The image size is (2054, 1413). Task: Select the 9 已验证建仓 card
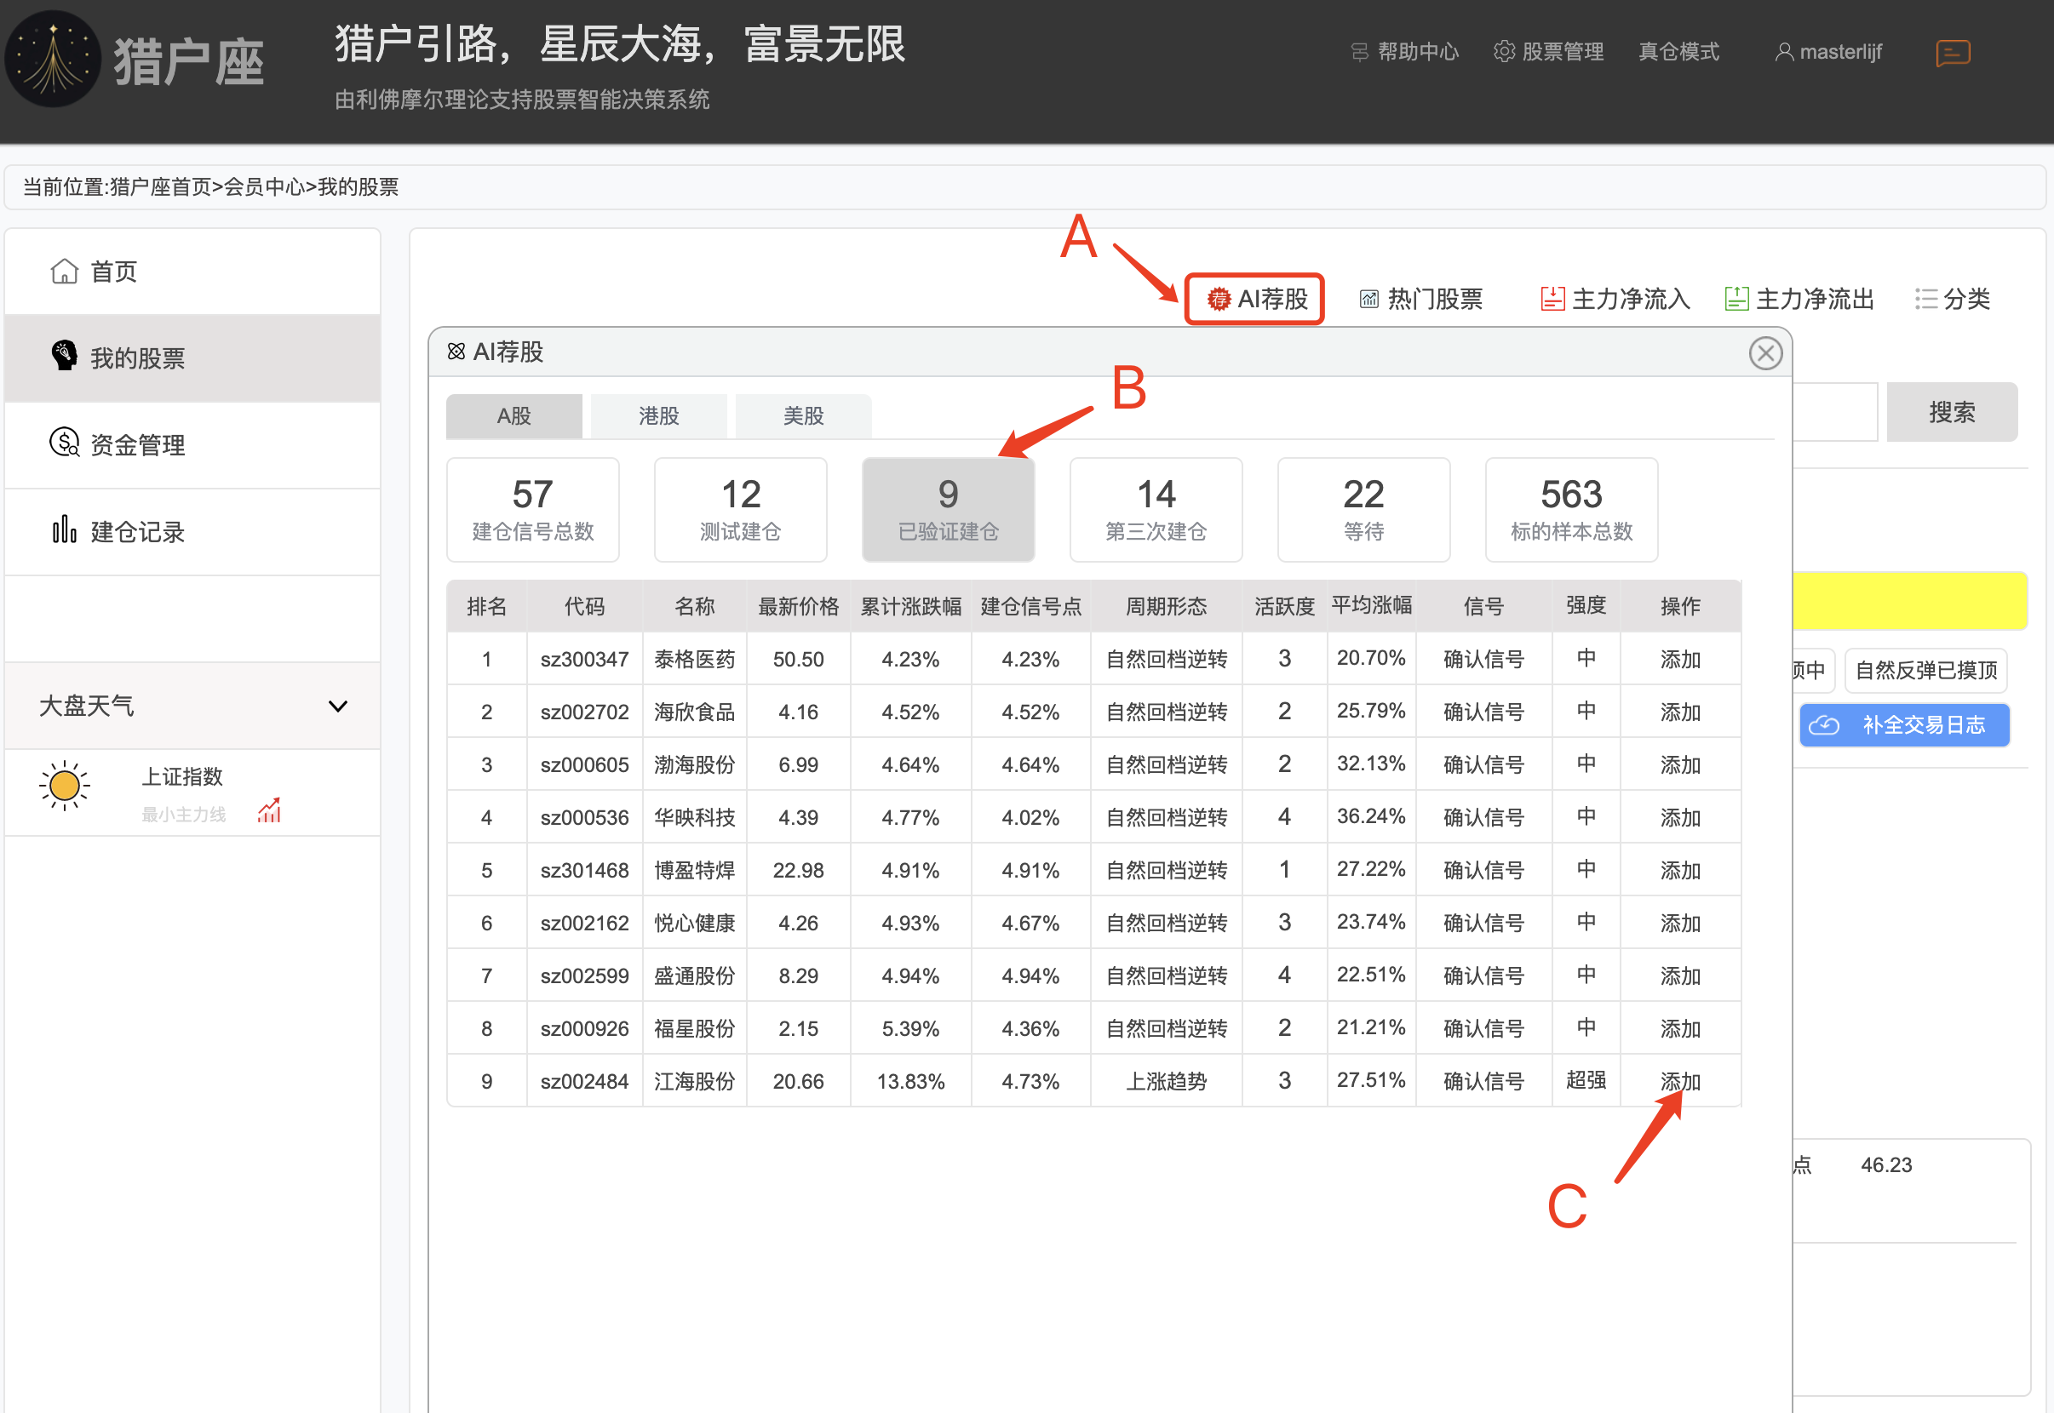click(949, 509)
